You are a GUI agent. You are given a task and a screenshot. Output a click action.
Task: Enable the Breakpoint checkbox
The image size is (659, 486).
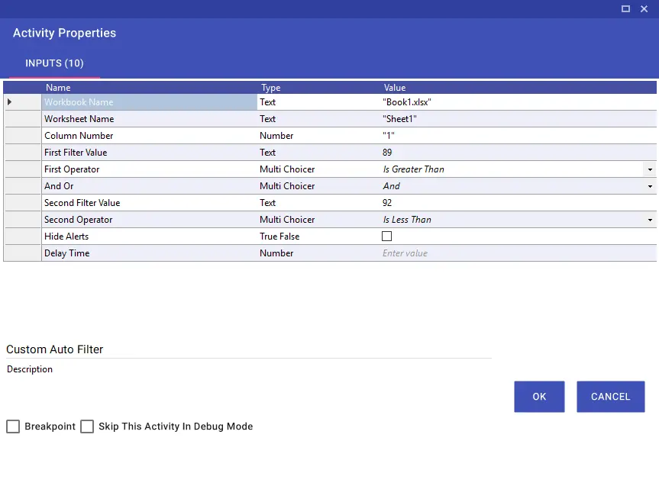[x=13, y=426]
